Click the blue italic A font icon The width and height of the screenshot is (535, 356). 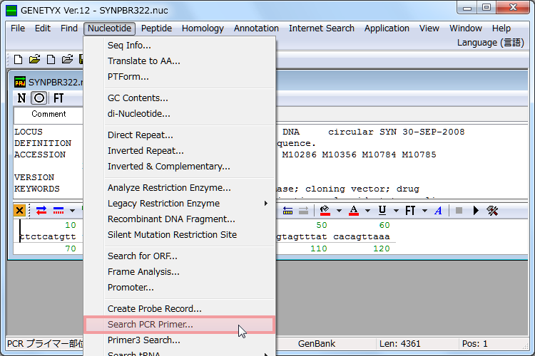pyautogui.click(x=439, y=211)
